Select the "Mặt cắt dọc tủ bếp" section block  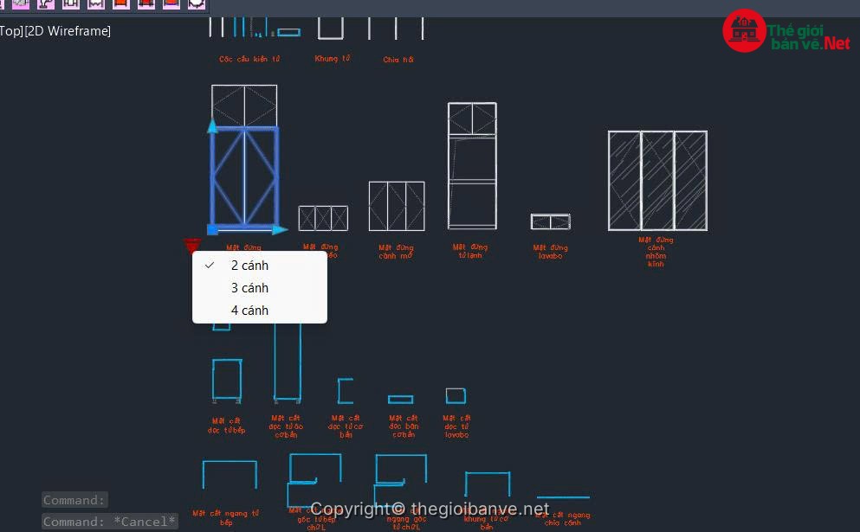pyautogui.click(x=227, y=380)
